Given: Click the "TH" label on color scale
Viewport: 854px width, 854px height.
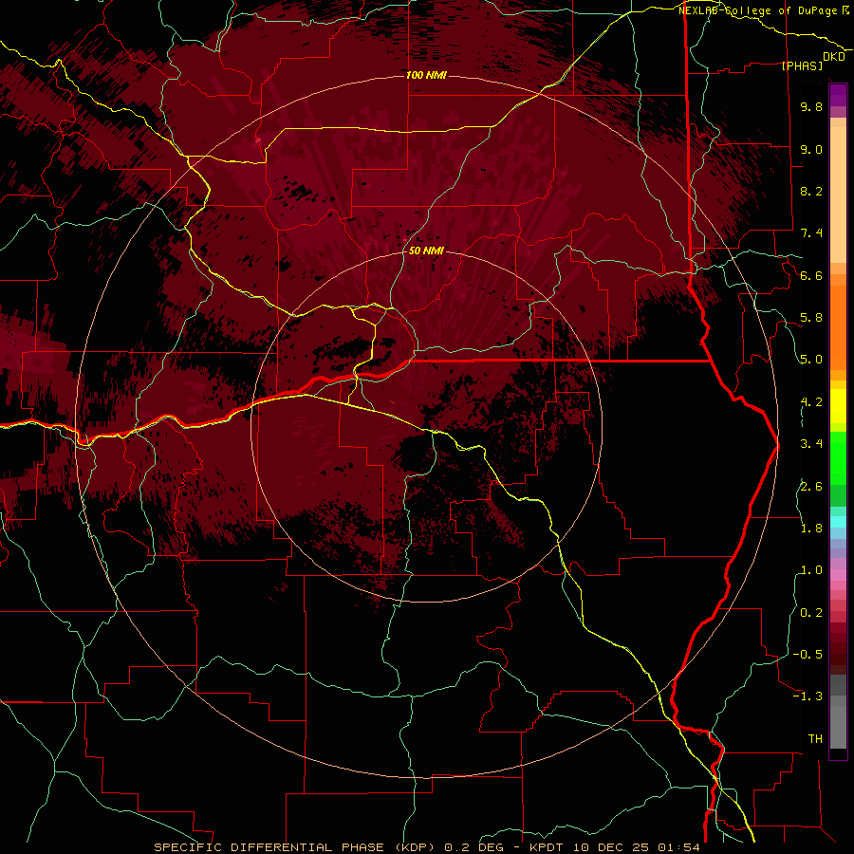Looking at the screenshot, I should 815,738.
